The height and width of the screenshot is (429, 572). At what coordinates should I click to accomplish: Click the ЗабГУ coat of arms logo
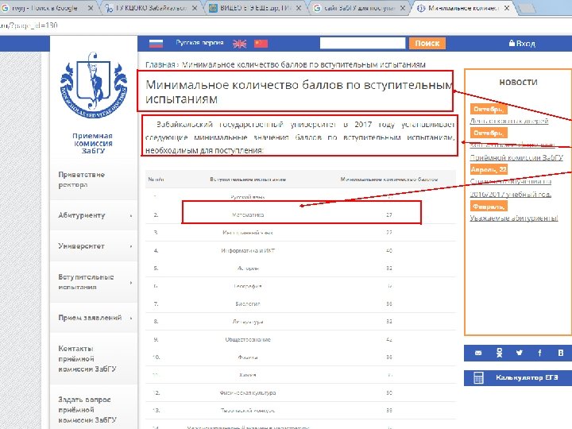94,86
